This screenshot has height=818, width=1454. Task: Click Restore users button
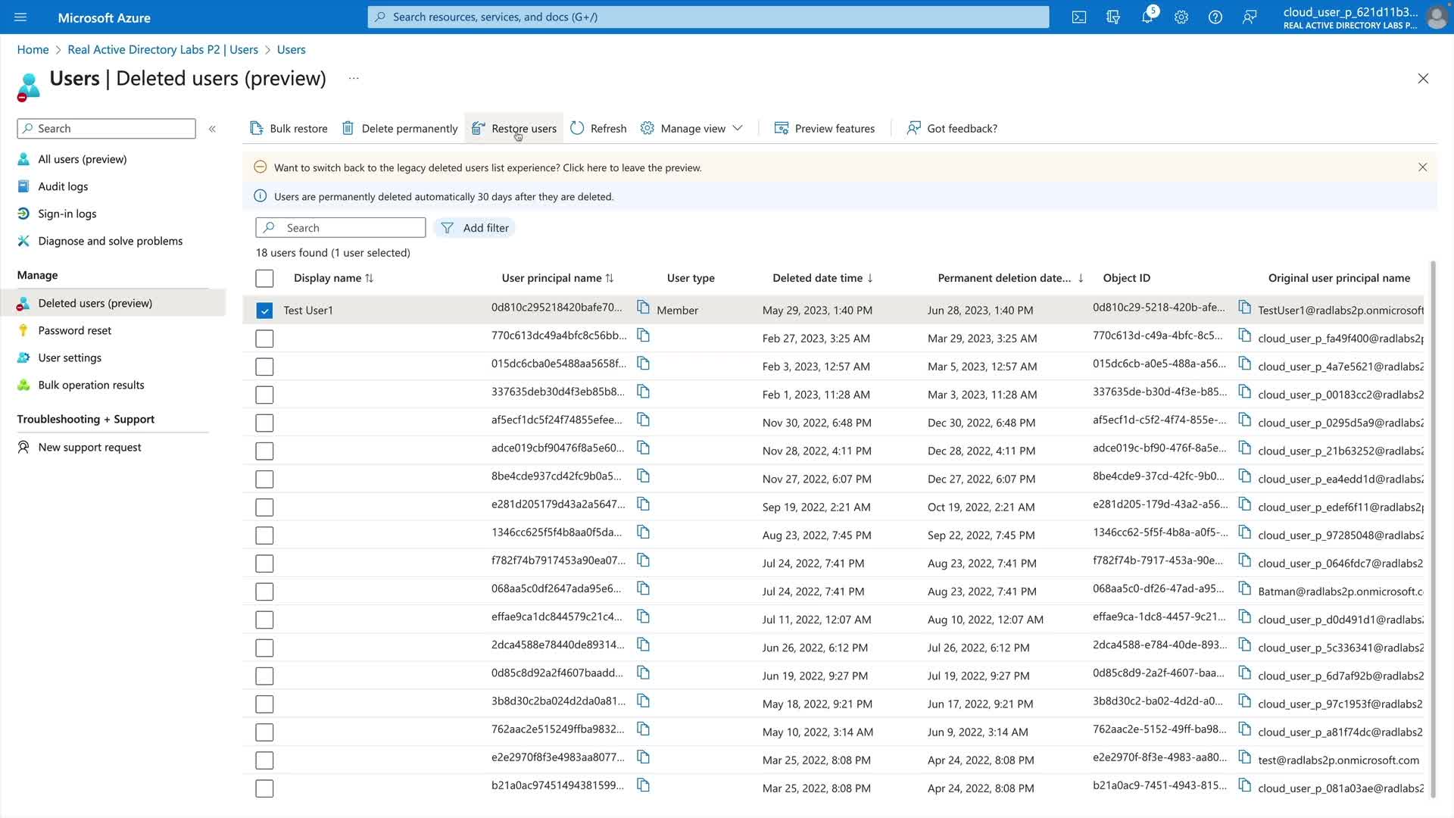[x=514, y=128]
